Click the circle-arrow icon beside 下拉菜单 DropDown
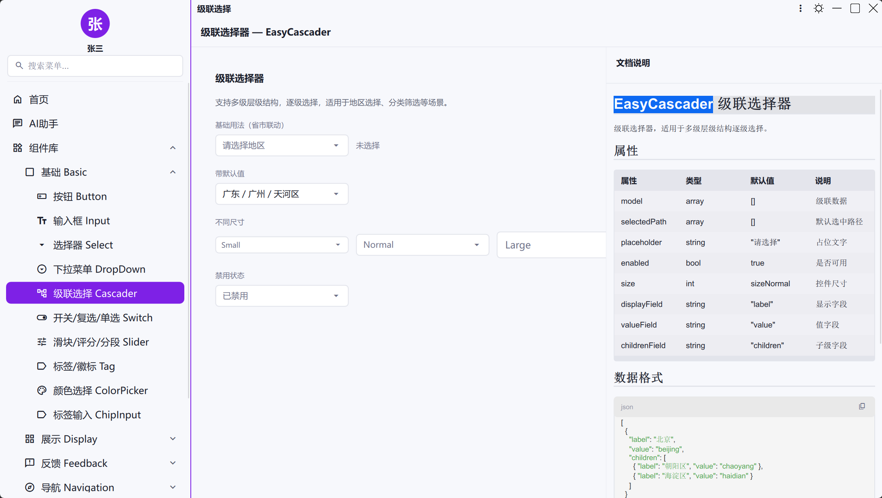This screenshot has height=498, width=882. coord(42,269)
